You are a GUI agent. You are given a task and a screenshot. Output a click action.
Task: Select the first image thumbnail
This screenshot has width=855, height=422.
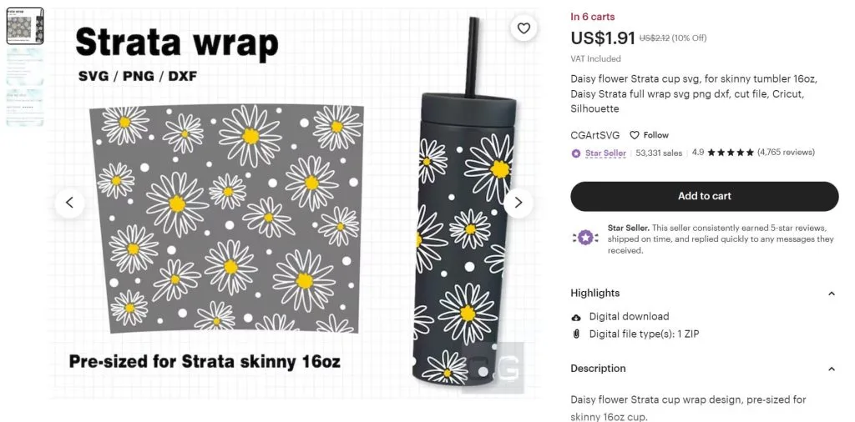click(x=25, y=26)
